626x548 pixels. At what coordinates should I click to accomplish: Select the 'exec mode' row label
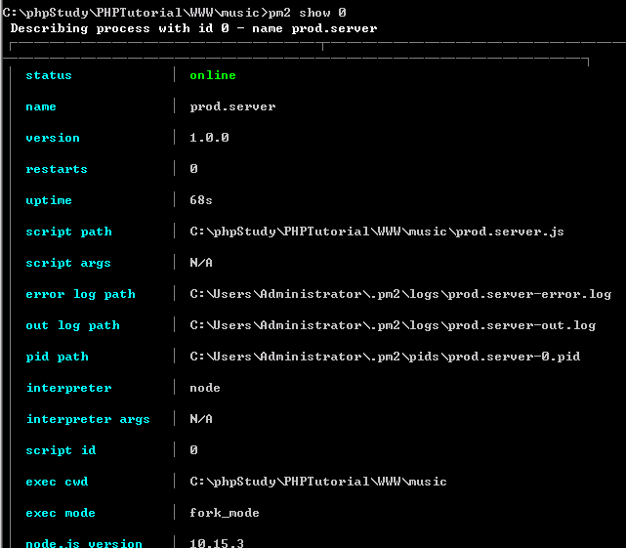[x=61, y=513]
